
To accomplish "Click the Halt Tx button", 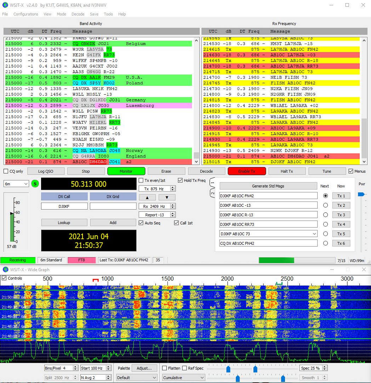I will (x=287, y=171).
